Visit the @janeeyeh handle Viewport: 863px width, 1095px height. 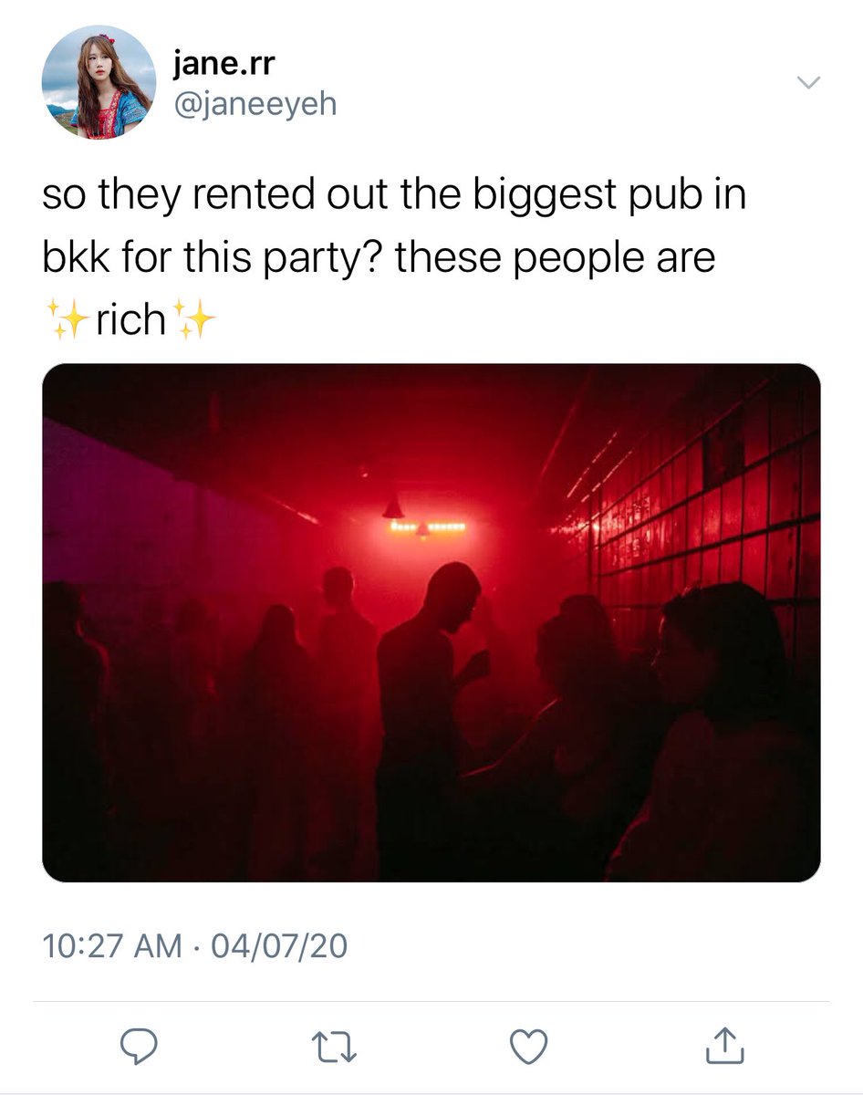[255, 104]
